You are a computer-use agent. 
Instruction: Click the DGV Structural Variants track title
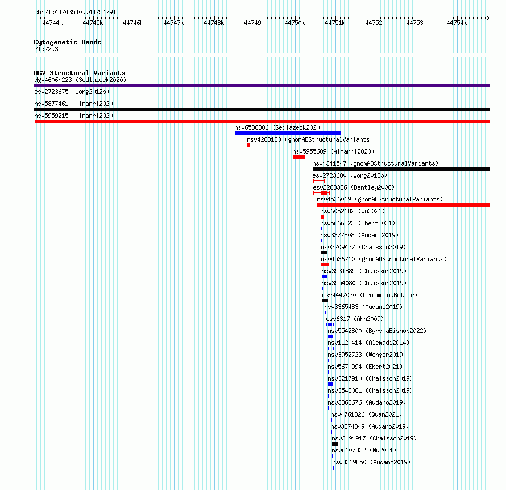coord(80,73)
